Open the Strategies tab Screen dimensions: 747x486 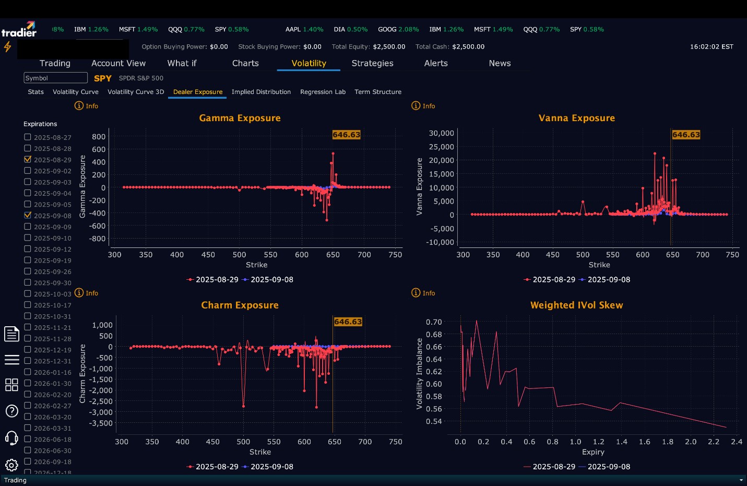(372, 63)
